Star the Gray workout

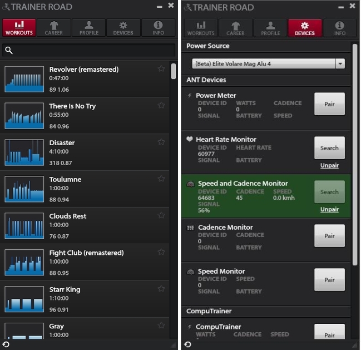click(x=161, y=326)
